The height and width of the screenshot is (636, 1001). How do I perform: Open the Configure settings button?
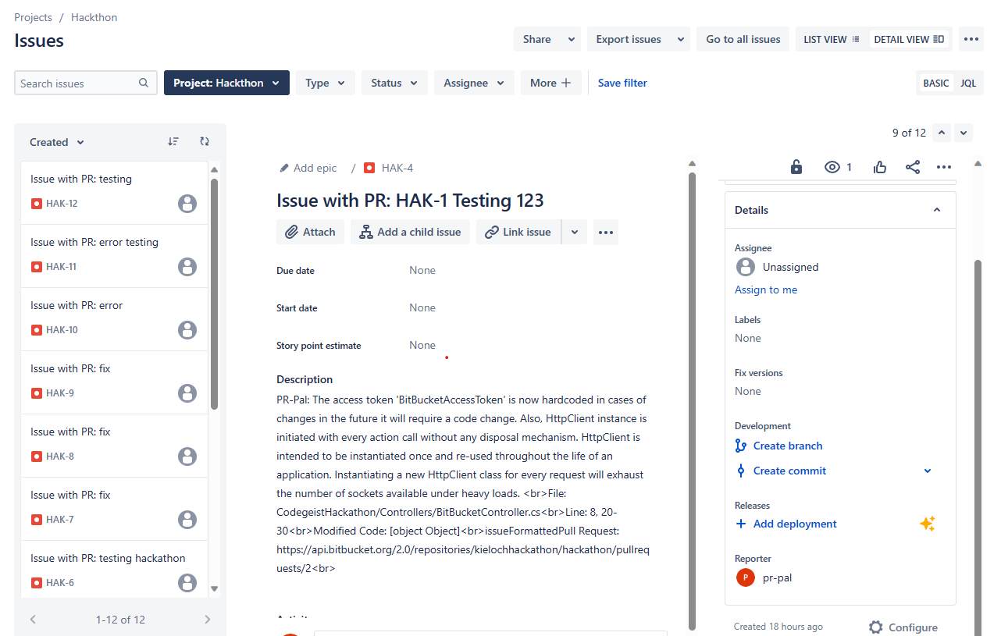[903, 627]
